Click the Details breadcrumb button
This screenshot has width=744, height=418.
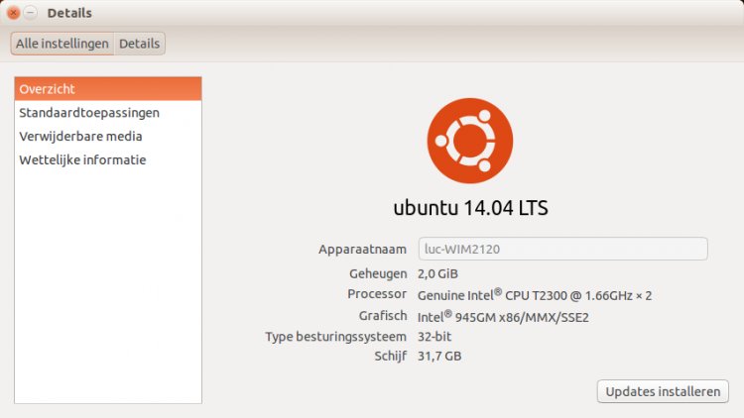(x=140, y=44)
